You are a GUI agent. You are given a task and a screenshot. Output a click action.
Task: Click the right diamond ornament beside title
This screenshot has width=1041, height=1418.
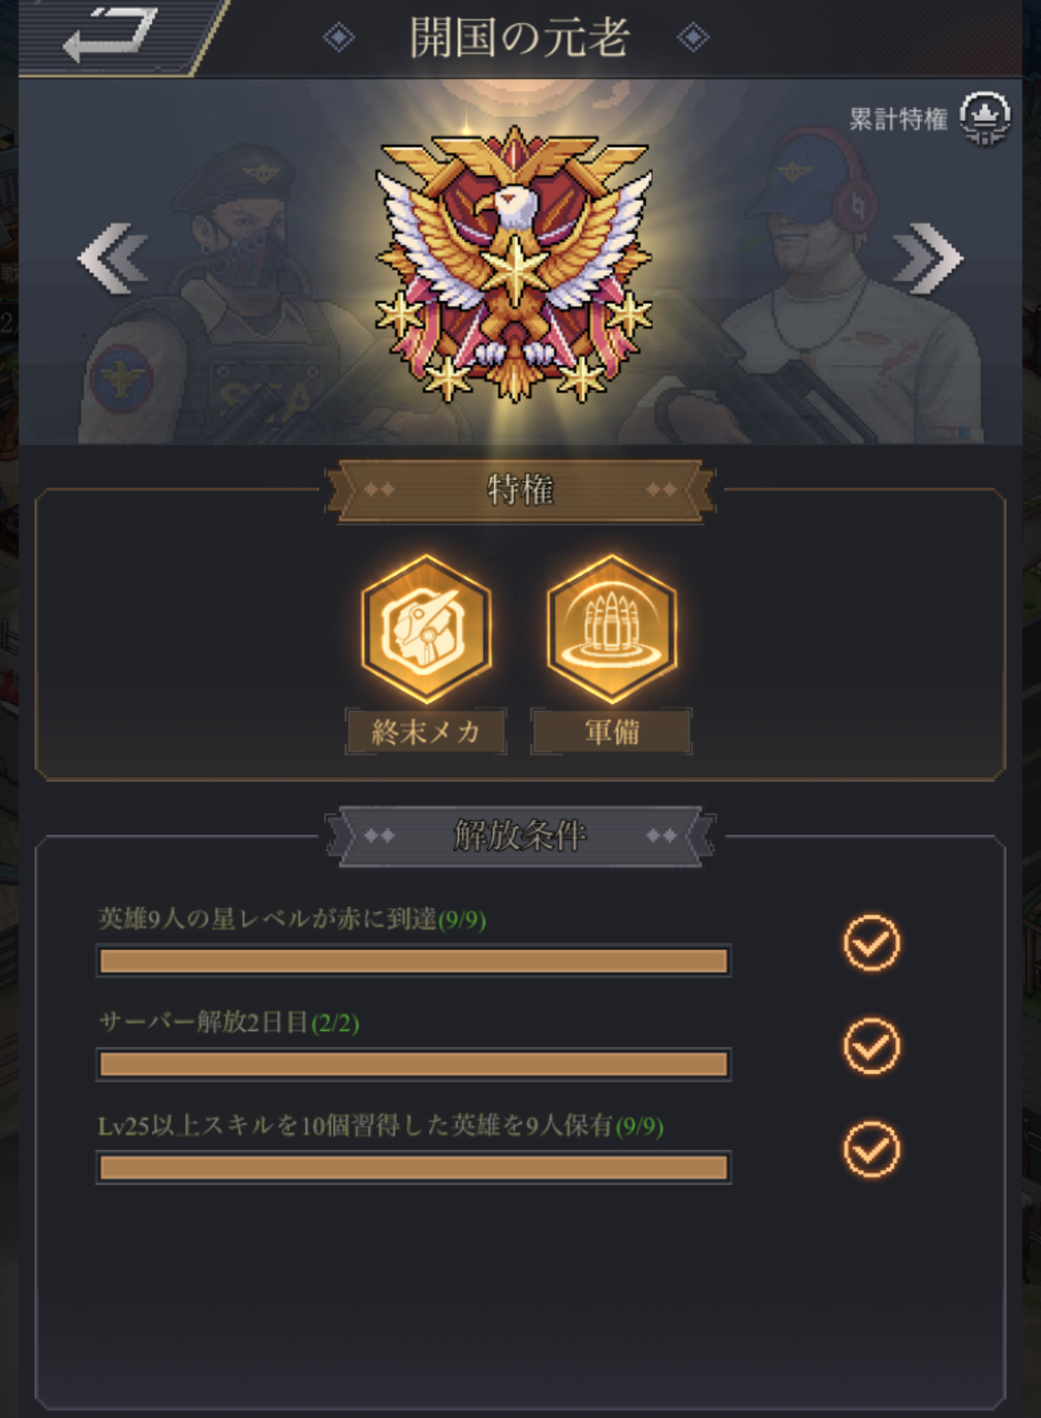(693, 37)
